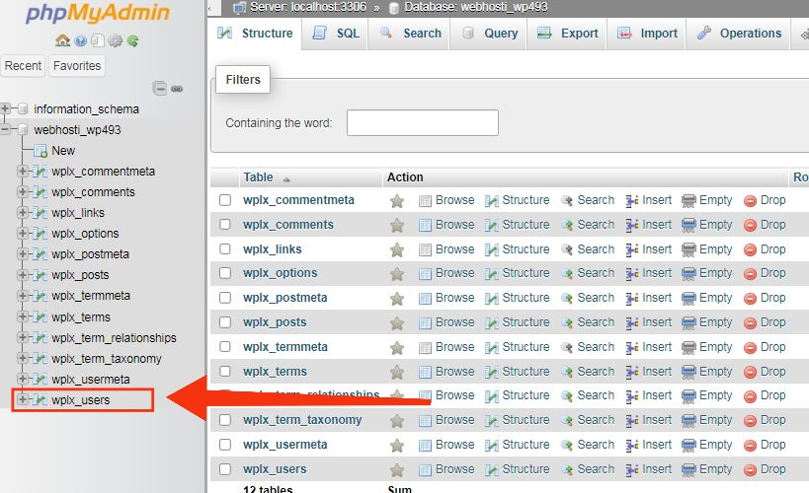The height and width of the screenshot is (493, 809).
Task: Click Browse link for wplx_links
Action: click(x=454, y=249)
